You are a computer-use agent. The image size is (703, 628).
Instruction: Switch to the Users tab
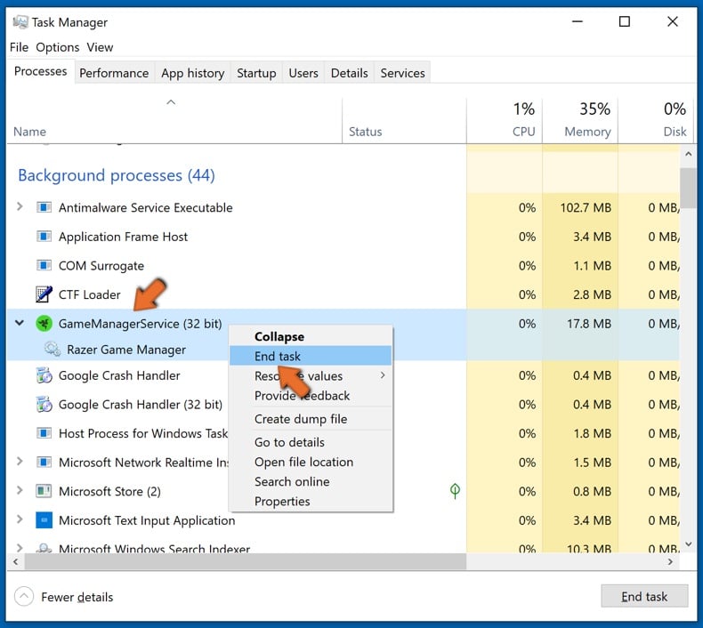[303, 73]
